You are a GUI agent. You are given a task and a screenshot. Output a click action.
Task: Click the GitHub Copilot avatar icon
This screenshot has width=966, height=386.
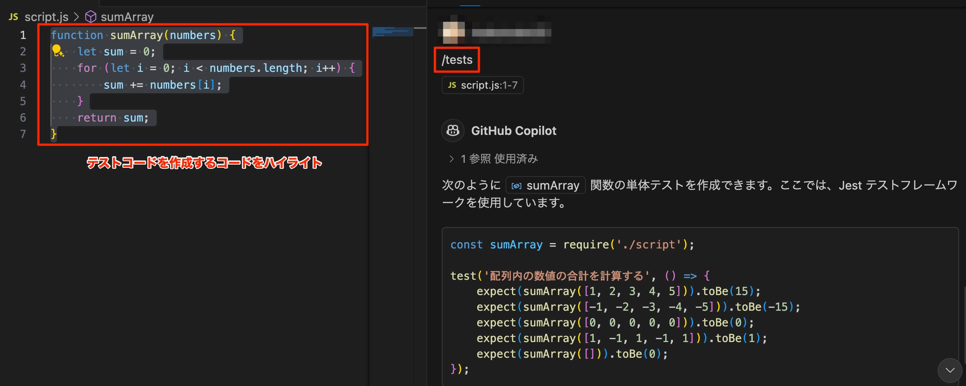(453, 131)
